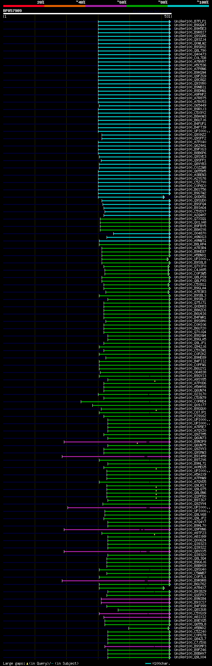The height and width of the screenshot is (666, 212).
Task: Click the cyan ~100% identity legend segment
Action: [x=188, y=6]
